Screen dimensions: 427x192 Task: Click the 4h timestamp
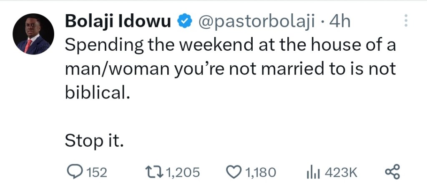click(339, 21)
